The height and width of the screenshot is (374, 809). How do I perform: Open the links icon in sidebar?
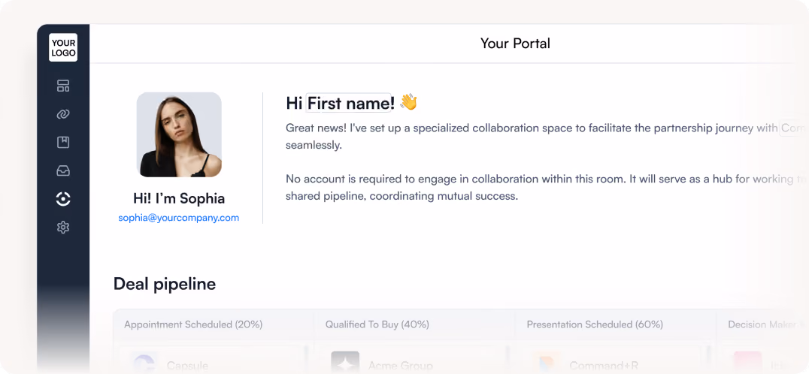63,114
